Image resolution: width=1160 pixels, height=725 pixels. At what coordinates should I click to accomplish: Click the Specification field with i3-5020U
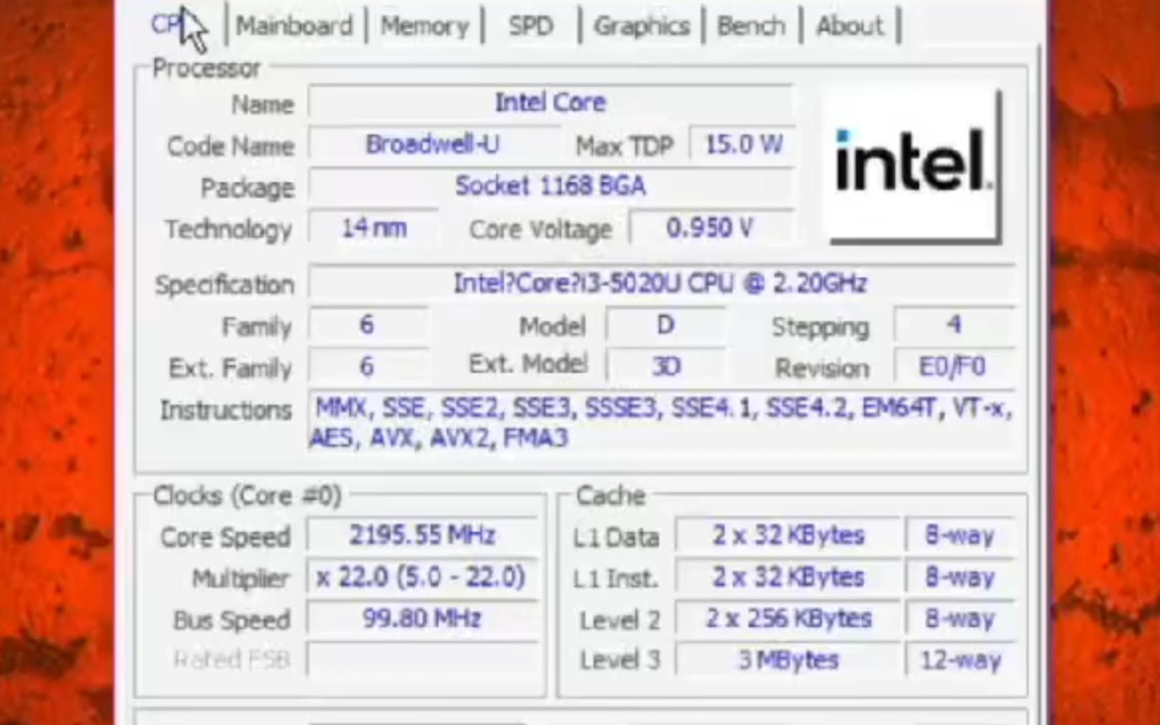[x=661, y=283]
